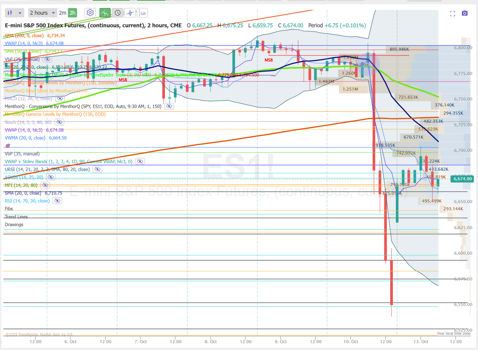Take a chart snapshot with the camera icon
478x350 pixels.
464,14
